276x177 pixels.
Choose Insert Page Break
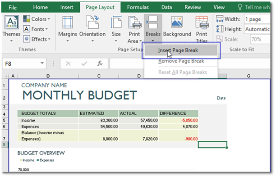click(x=181, y=50)
